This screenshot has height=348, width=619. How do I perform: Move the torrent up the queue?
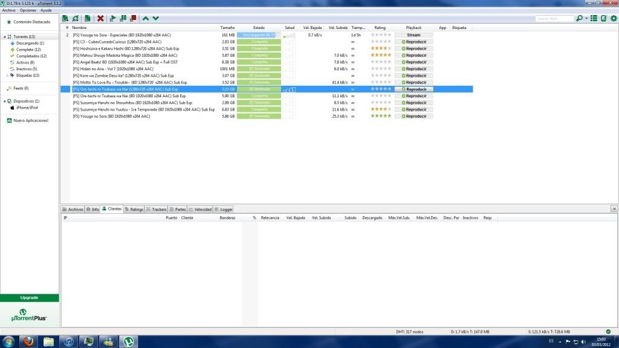pyautogui.click(x=146, y=19)
